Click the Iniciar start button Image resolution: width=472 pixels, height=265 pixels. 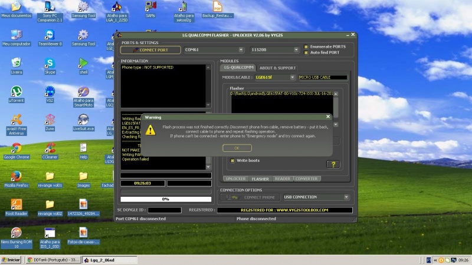tap(11, 260)
